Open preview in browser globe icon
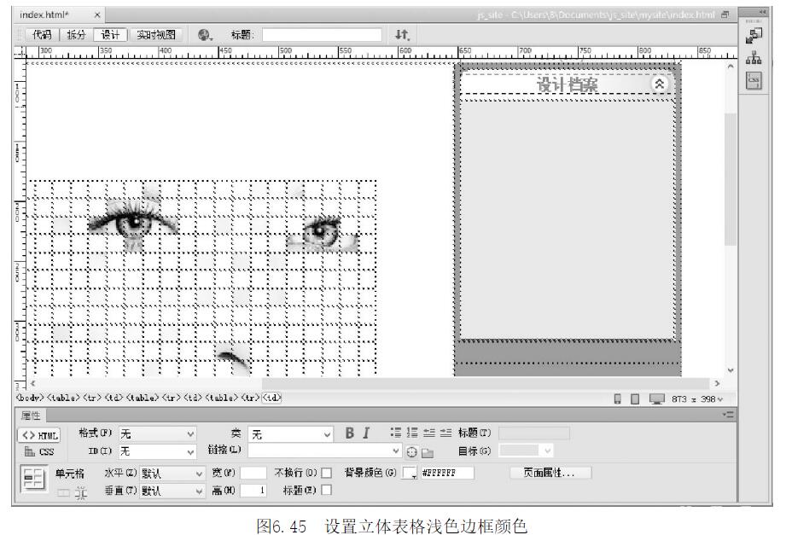 point(204,35)
